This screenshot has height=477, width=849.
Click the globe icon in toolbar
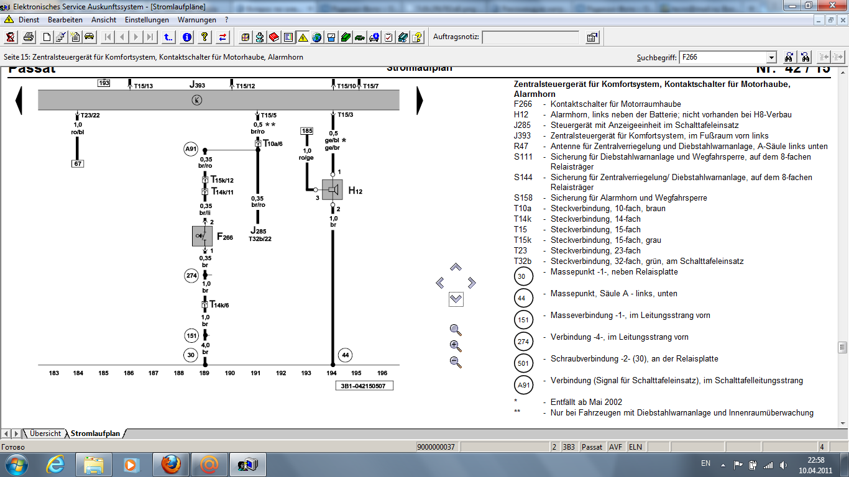point(317,37)
